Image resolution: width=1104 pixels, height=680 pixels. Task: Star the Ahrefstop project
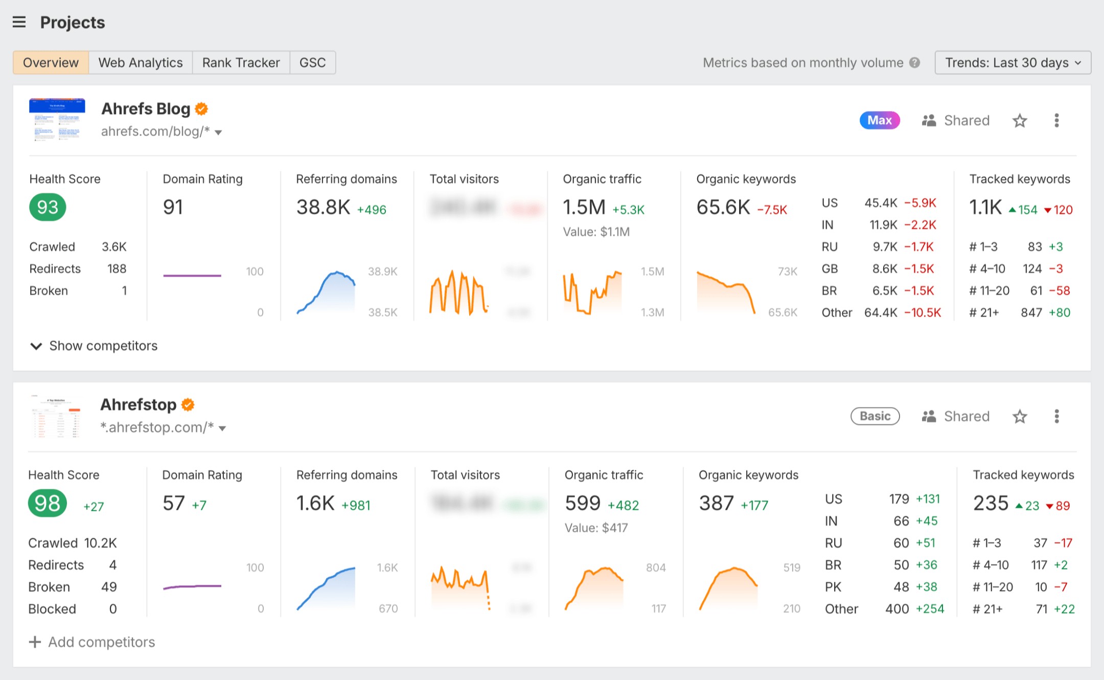pyautogui.click(x=1020, y=416)
